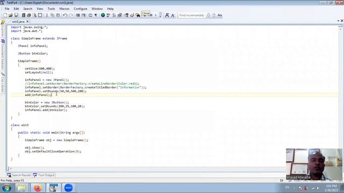Create a new document with the New icon
344x193 pixels.
pos(5,16)
